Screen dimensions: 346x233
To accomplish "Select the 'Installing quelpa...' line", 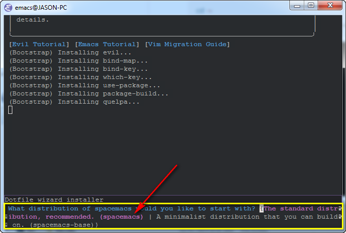I will (x=74, y=102).
